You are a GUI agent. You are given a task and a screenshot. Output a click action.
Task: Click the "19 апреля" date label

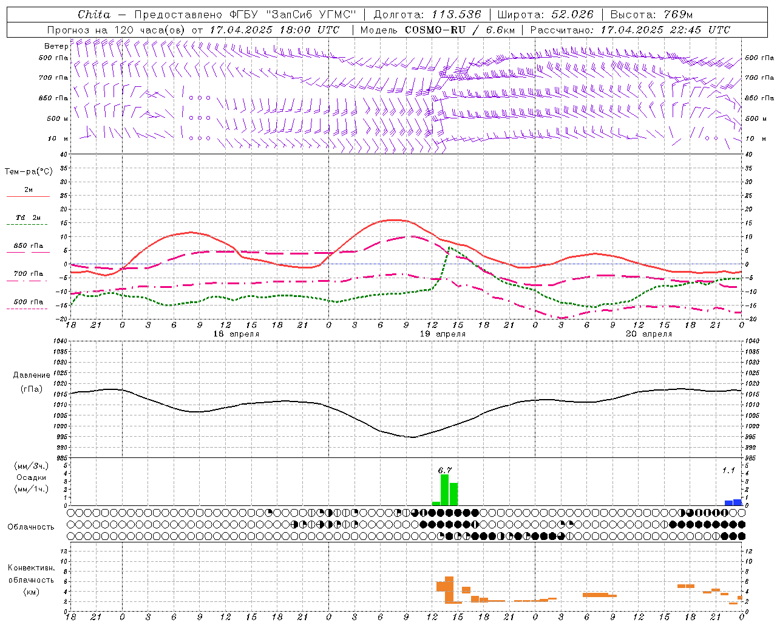pyautogui.click(x=443, y=334)
